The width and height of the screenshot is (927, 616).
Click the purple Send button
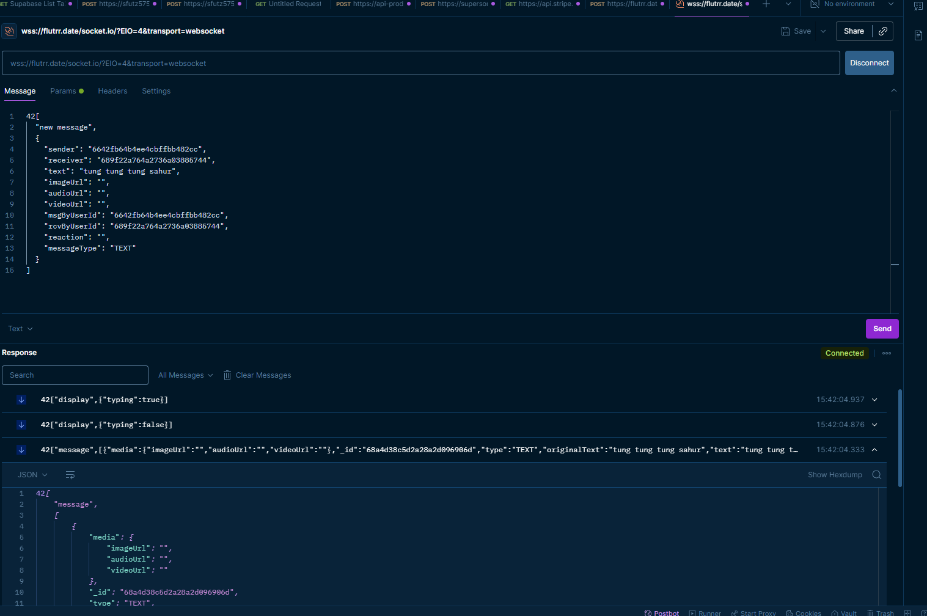coord(882,329)
